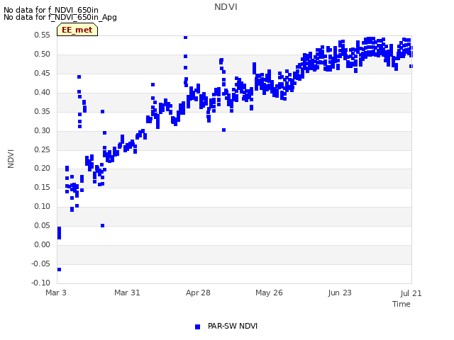Click the late-April outlier point near 0.55
Image resolution: width=454 pixels, height=340 pixels.
[186, 38]
